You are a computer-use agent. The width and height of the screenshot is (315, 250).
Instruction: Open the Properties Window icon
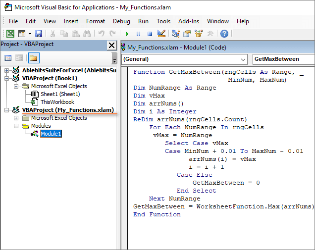tap(187, 34)
